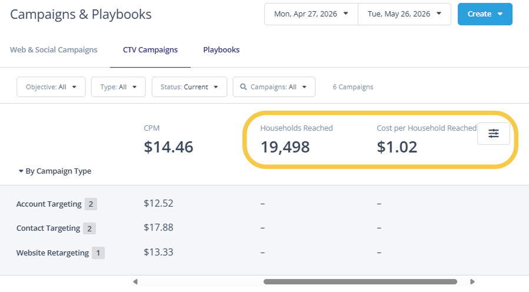Click the Contact Targeting row
Screen dimensions: 529x292
(265, 228)
